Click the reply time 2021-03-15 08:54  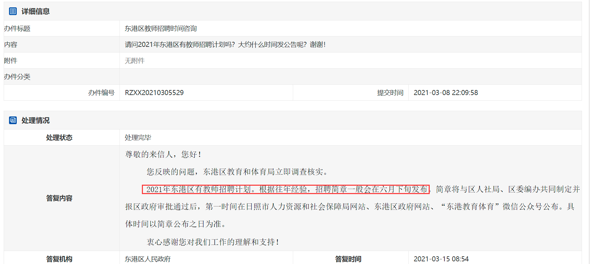point(441,259)
